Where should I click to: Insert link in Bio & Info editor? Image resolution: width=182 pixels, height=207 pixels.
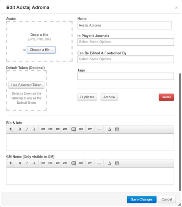pos(81,129)
